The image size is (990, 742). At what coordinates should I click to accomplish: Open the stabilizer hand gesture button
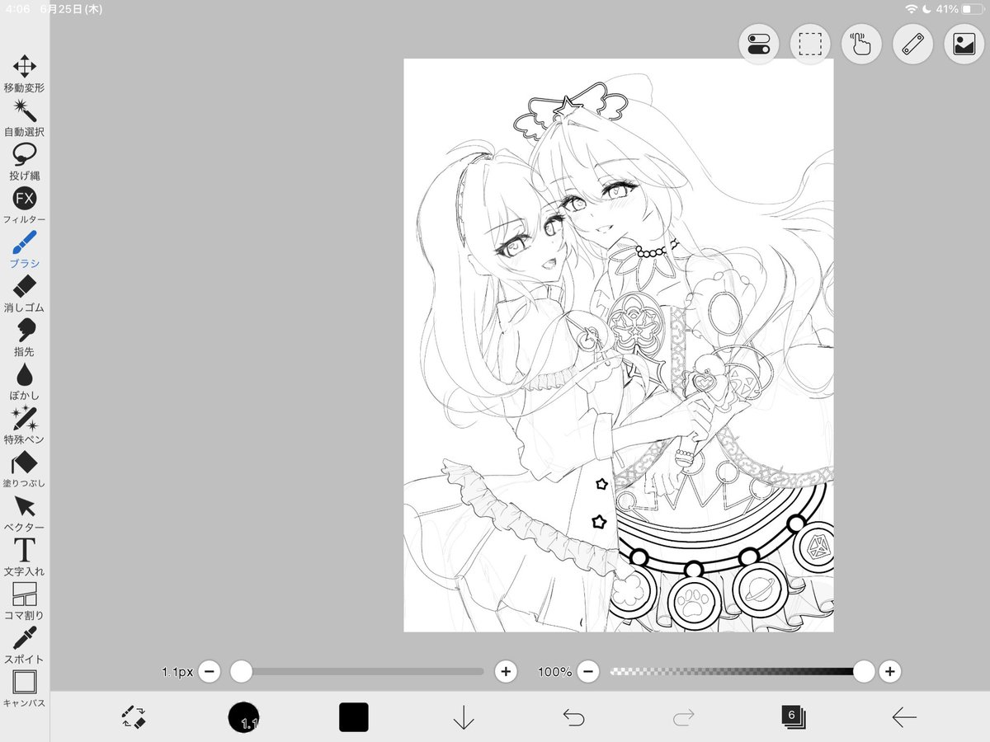(861, 45)
